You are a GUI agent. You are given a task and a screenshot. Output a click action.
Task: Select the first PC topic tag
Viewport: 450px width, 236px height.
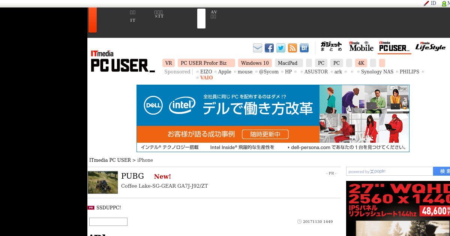(321, 63)
